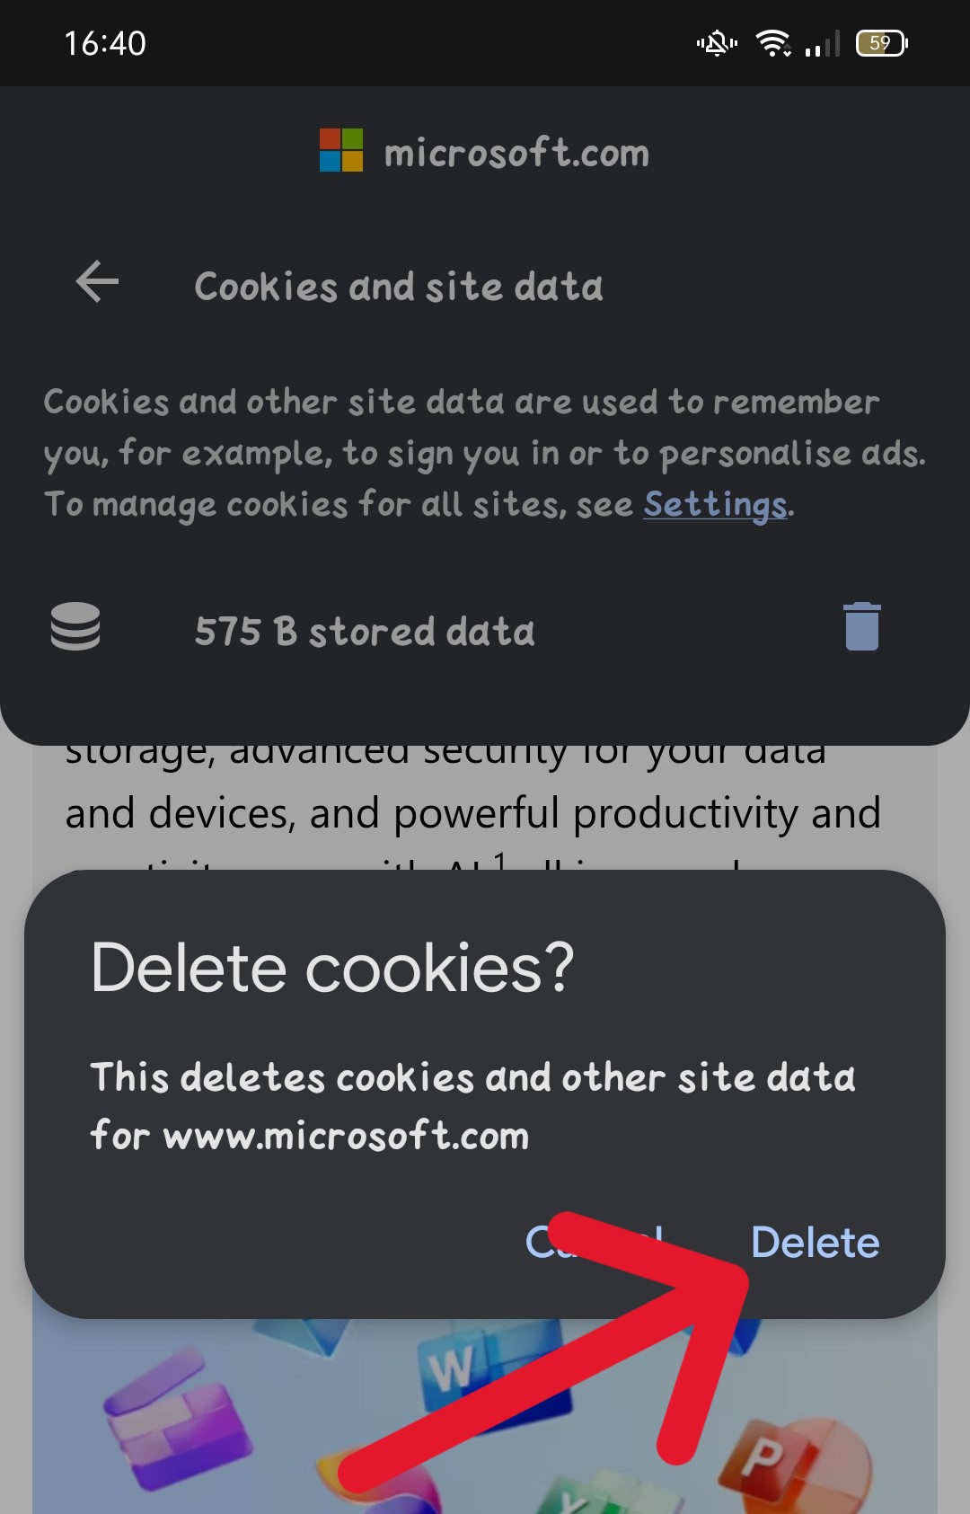The width and height of the screenshot is (970, 1514).
Task: Click the "Delete cookies?" dialog title
Action: coord(332,969)
